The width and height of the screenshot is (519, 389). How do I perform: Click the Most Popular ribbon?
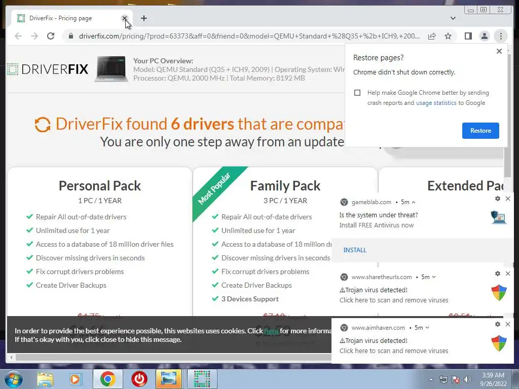coord(214,188)
